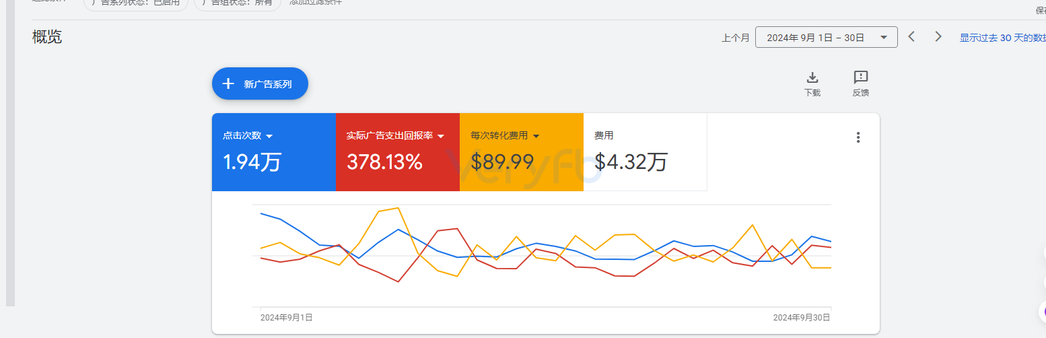Open the date range dropdown 2024年9月1日 – 30日

point(827,37)
